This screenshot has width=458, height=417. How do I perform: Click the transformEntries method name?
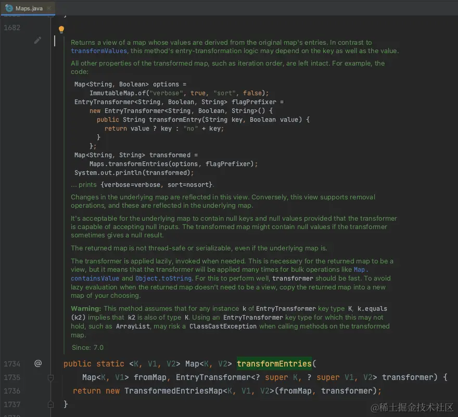[274, 363]
